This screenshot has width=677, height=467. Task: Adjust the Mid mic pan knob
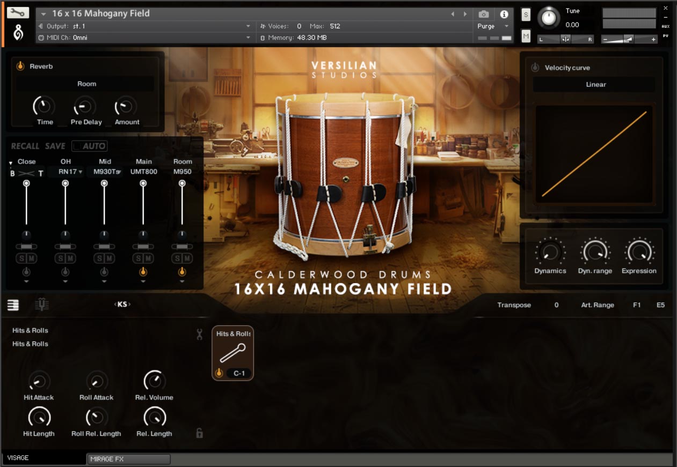tap(104, 235)
